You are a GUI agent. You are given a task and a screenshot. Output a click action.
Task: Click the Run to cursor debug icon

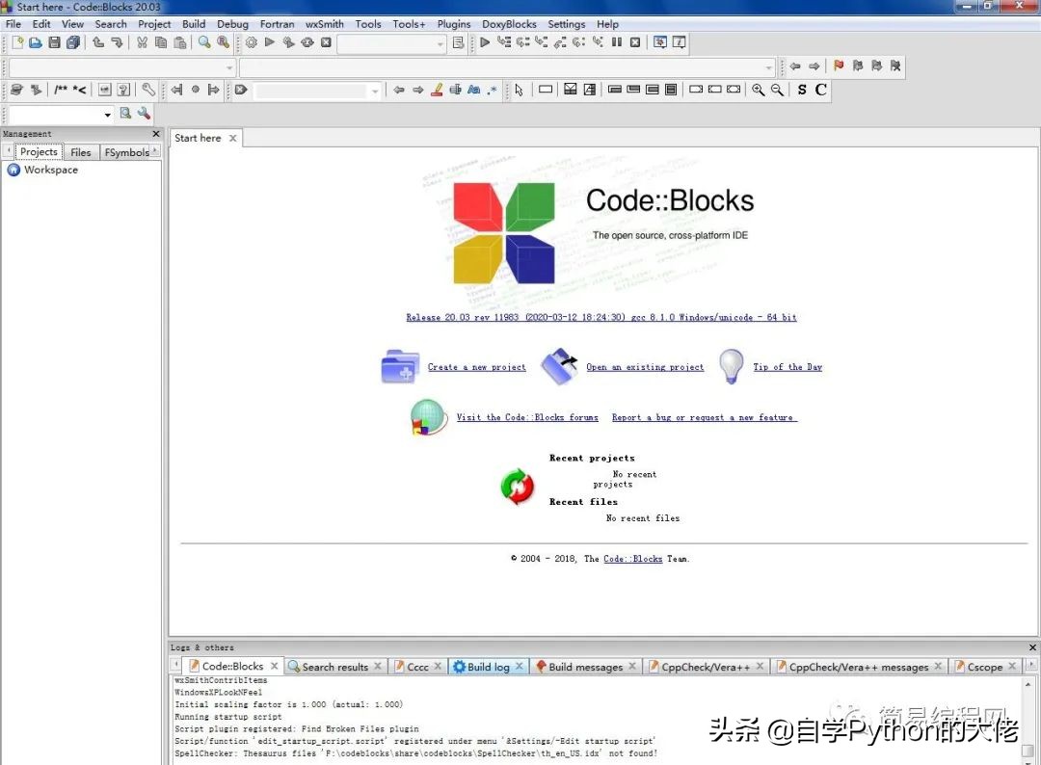[504, 42]
